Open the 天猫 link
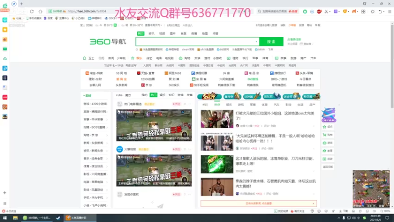 point(146,73)
